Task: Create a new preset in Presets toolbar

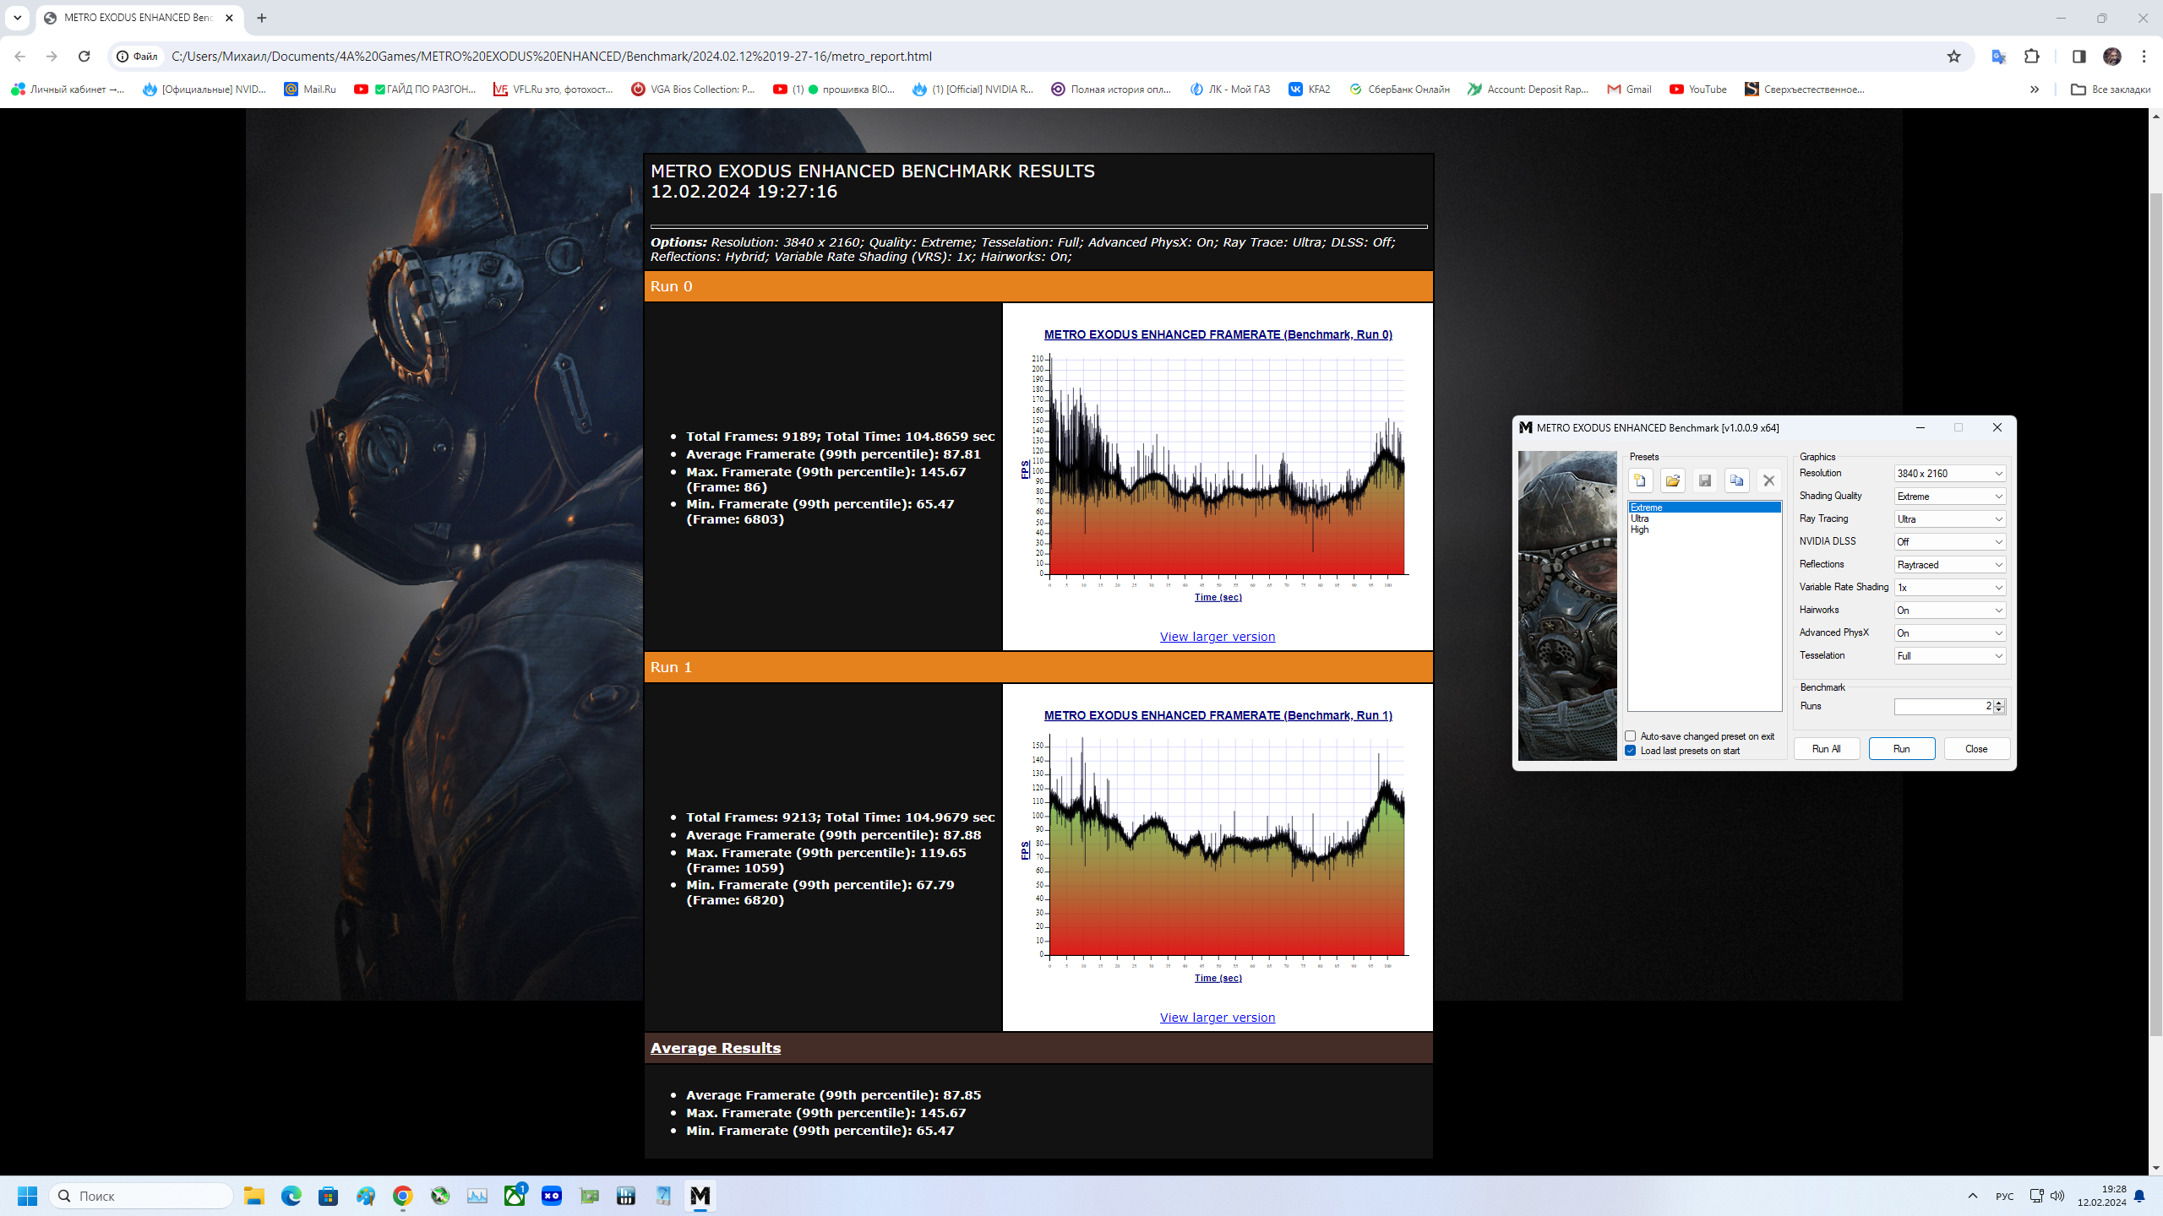Action: click(1640, 480)
